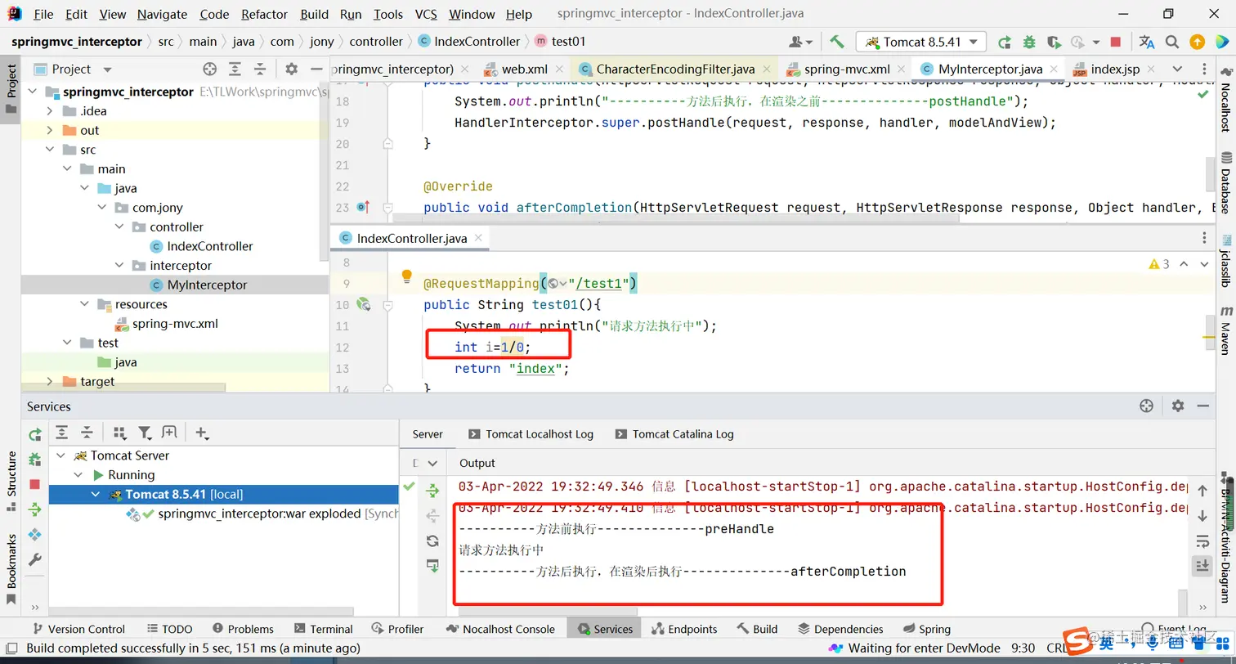Viewport: 1236px width, 664px height.
Task: Open the Nocalhost Console tool window
Action: click(x=500, y=629)
